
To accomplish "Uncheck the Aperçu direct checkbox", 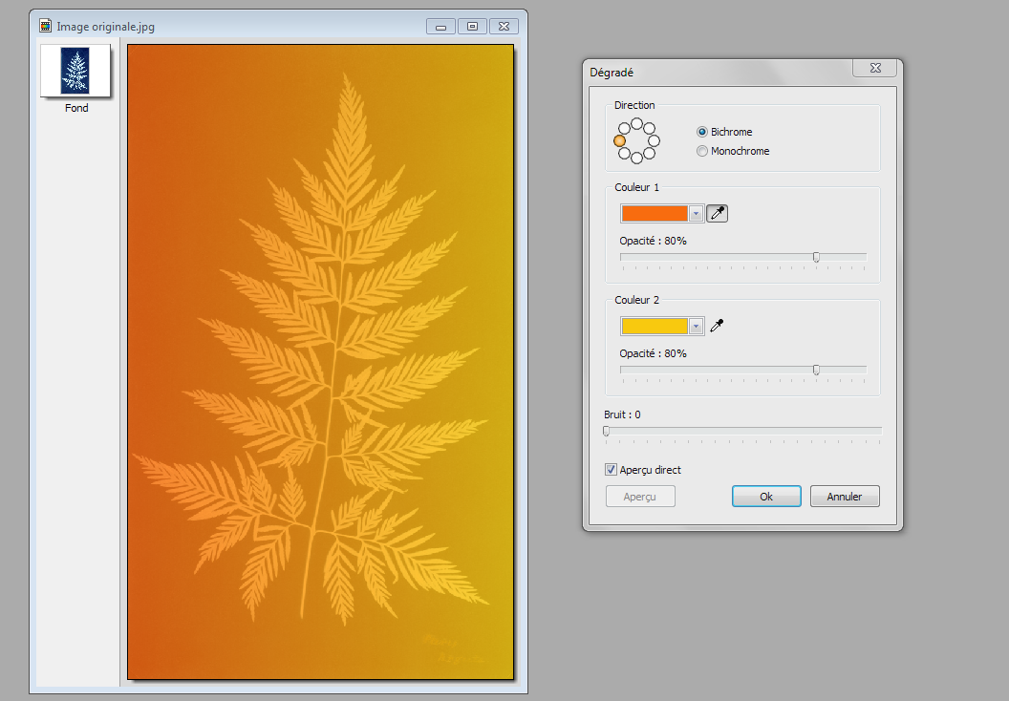I will point(611,470).
